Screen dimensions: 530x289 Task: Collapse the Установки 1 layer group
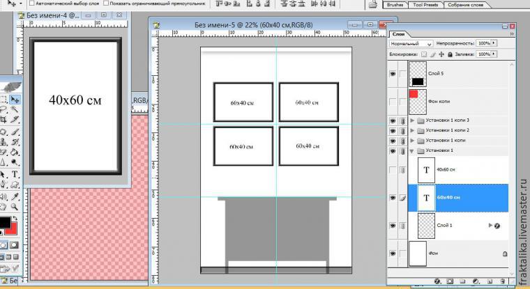(x=412, y=150)
